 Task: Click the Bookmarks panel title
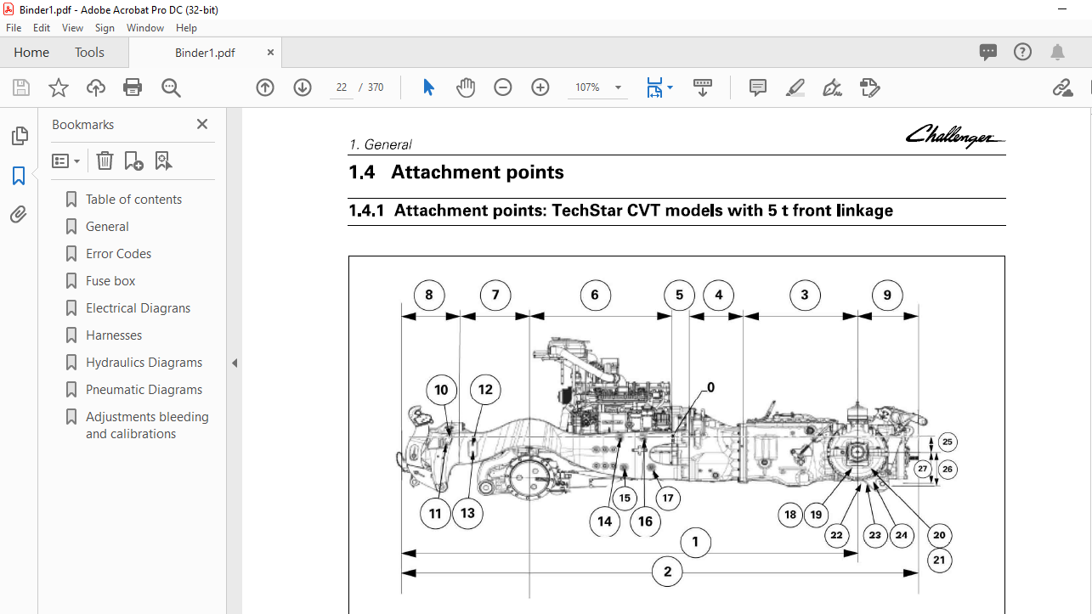coord(82,124)
